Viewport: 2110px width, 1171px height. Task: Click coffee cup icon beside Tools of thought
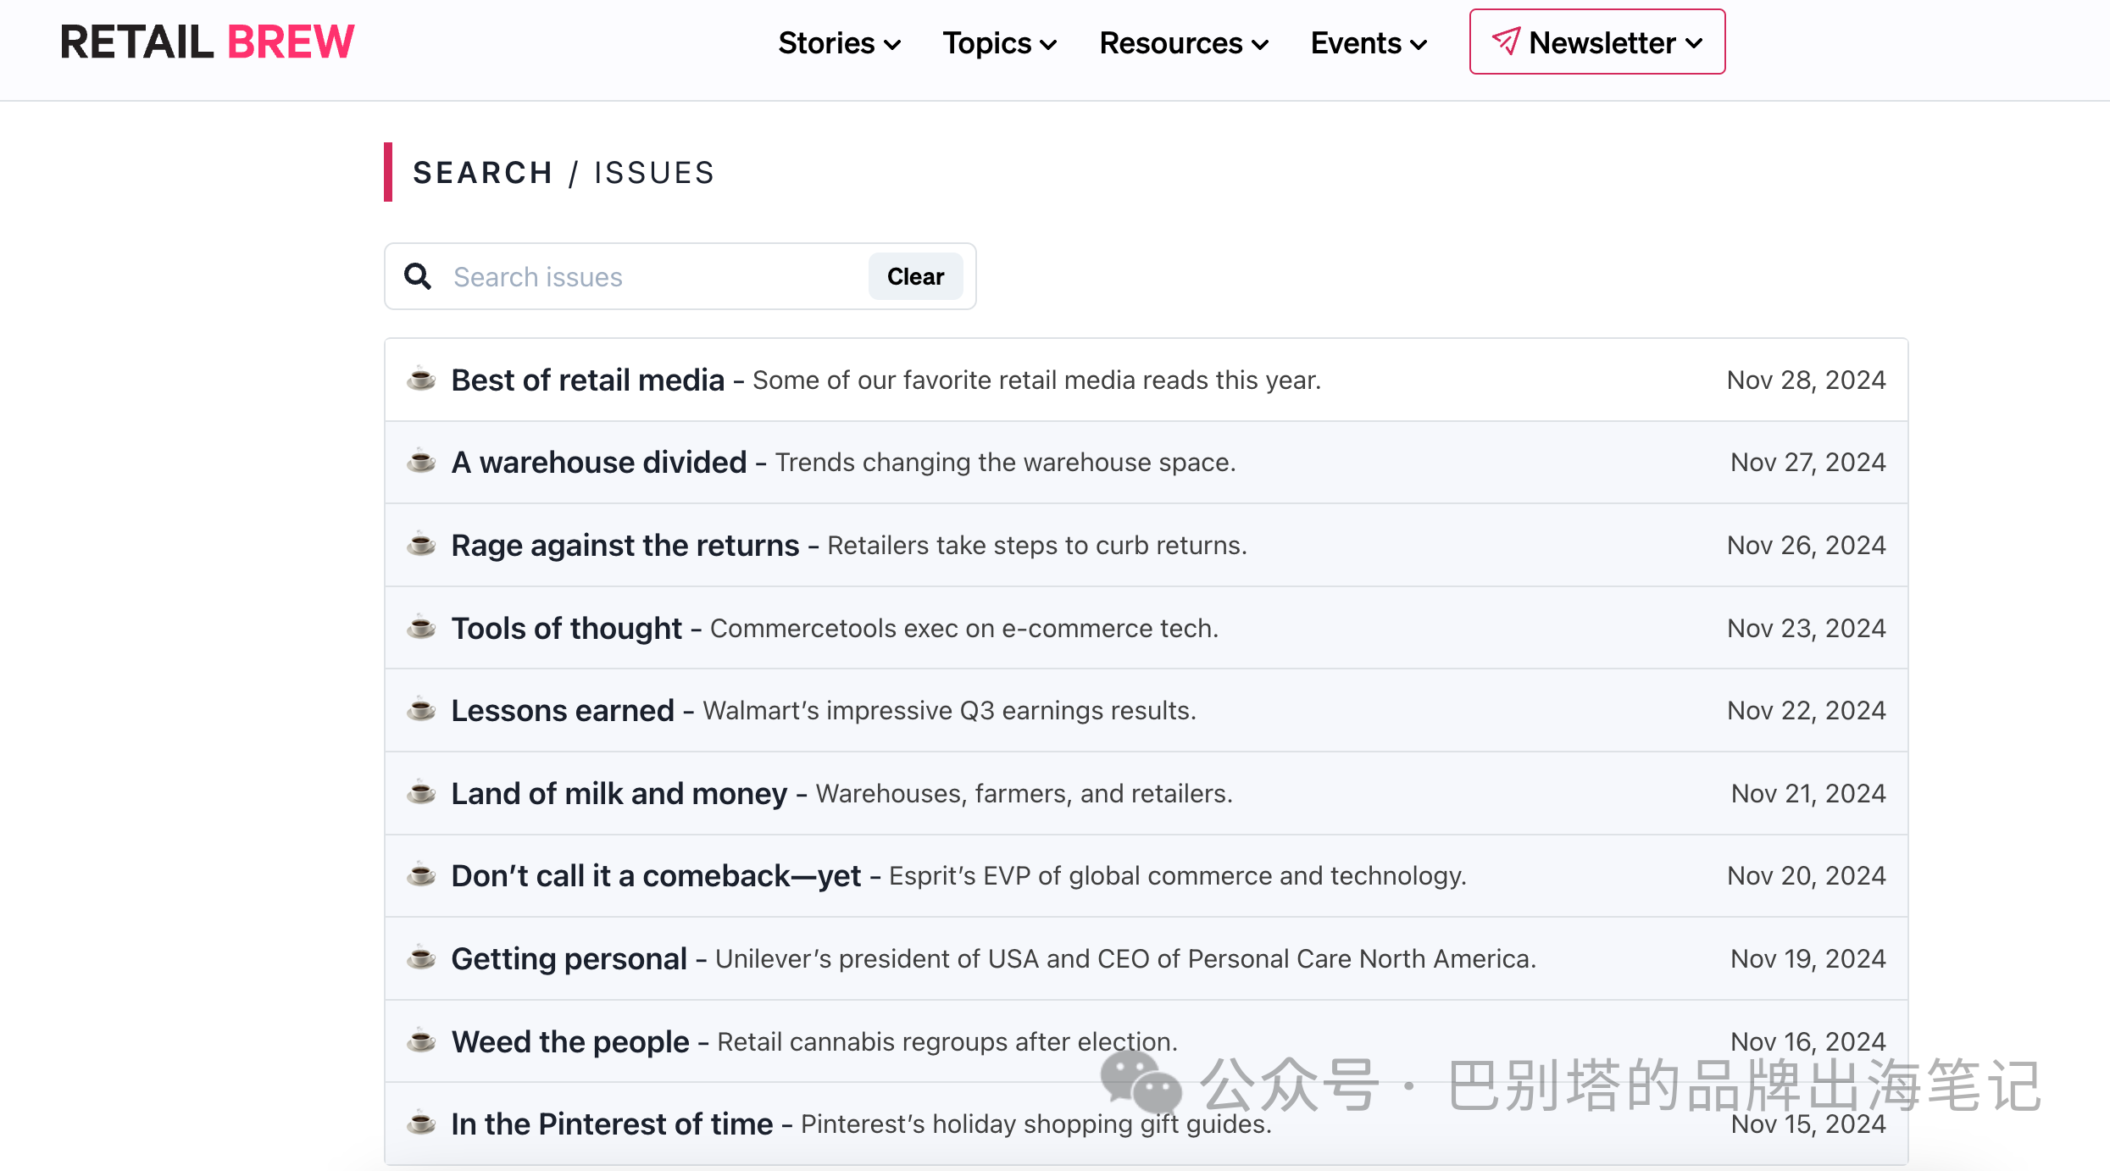pyautogui.click(x=421, y=627)
